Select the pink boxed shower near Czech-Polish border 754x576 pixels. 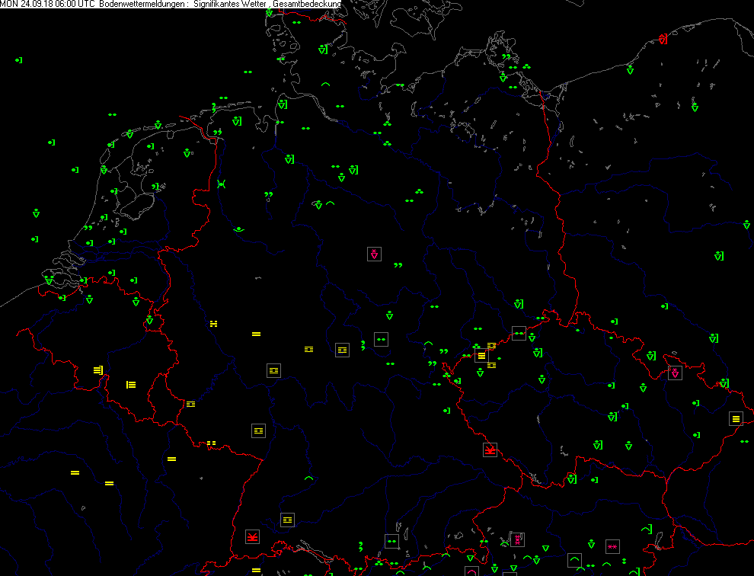coord(675,373)
